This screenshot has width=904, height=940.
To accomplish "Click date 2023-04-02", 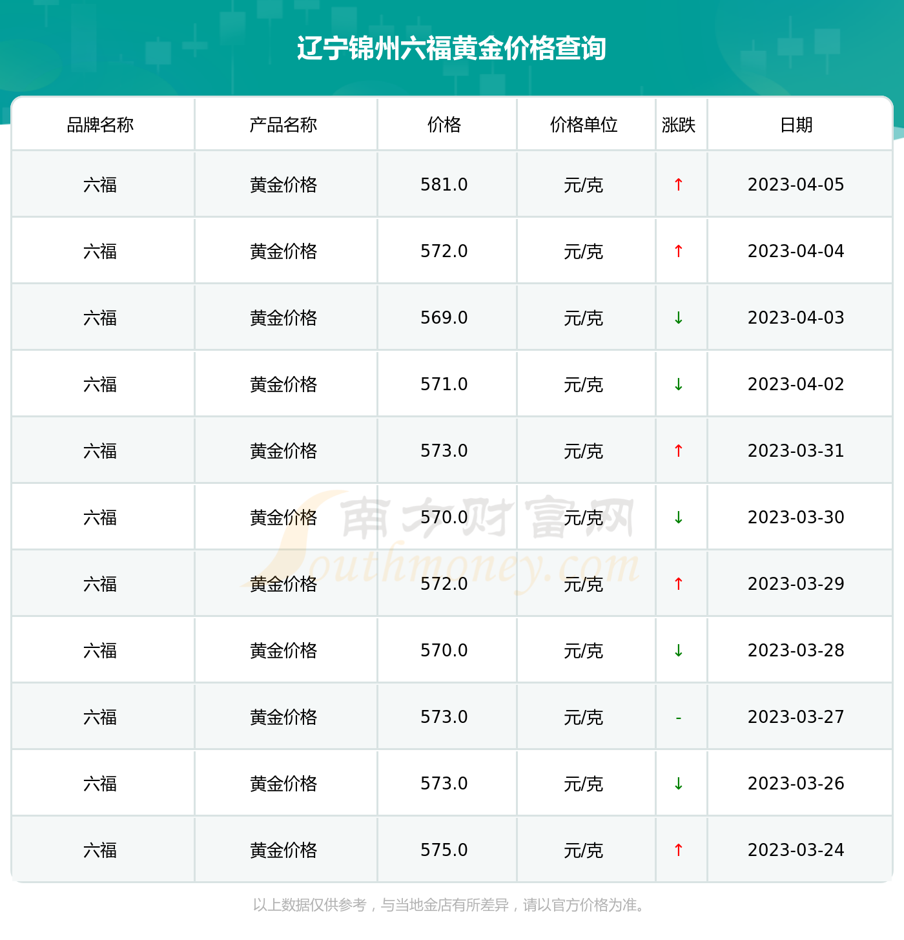I will tap(796, 384).
